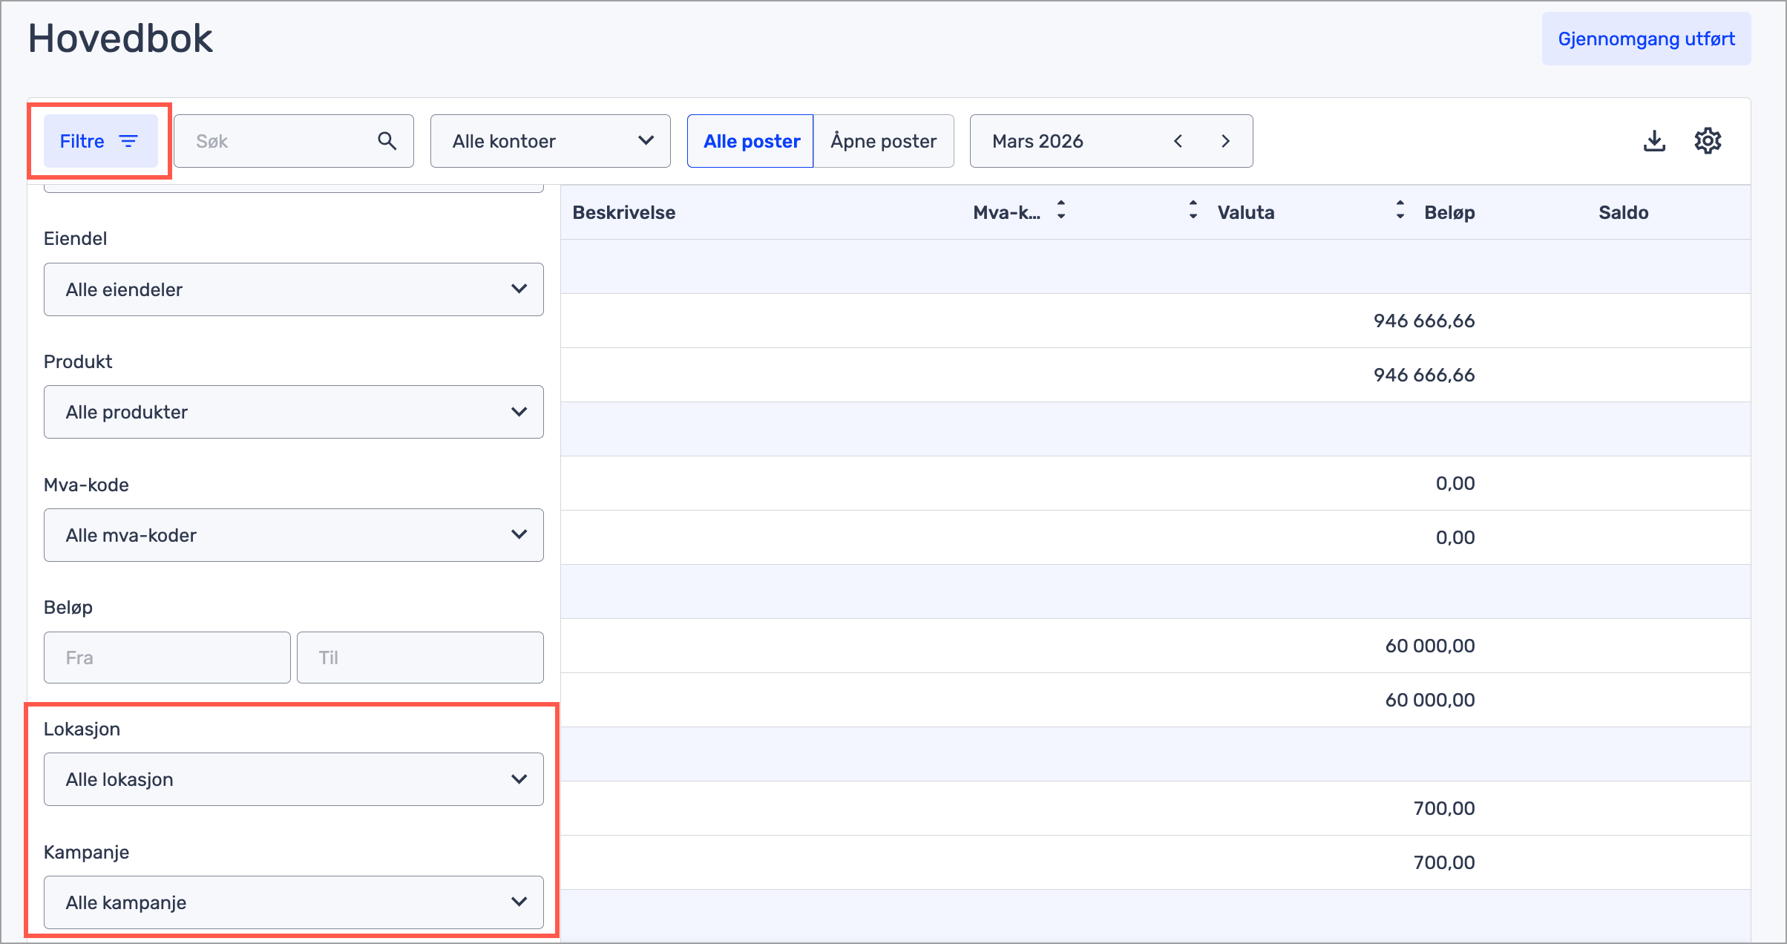The image size is (1787, 944).
Task: Toggle the Filtre panel button
Action: point(100,141)
